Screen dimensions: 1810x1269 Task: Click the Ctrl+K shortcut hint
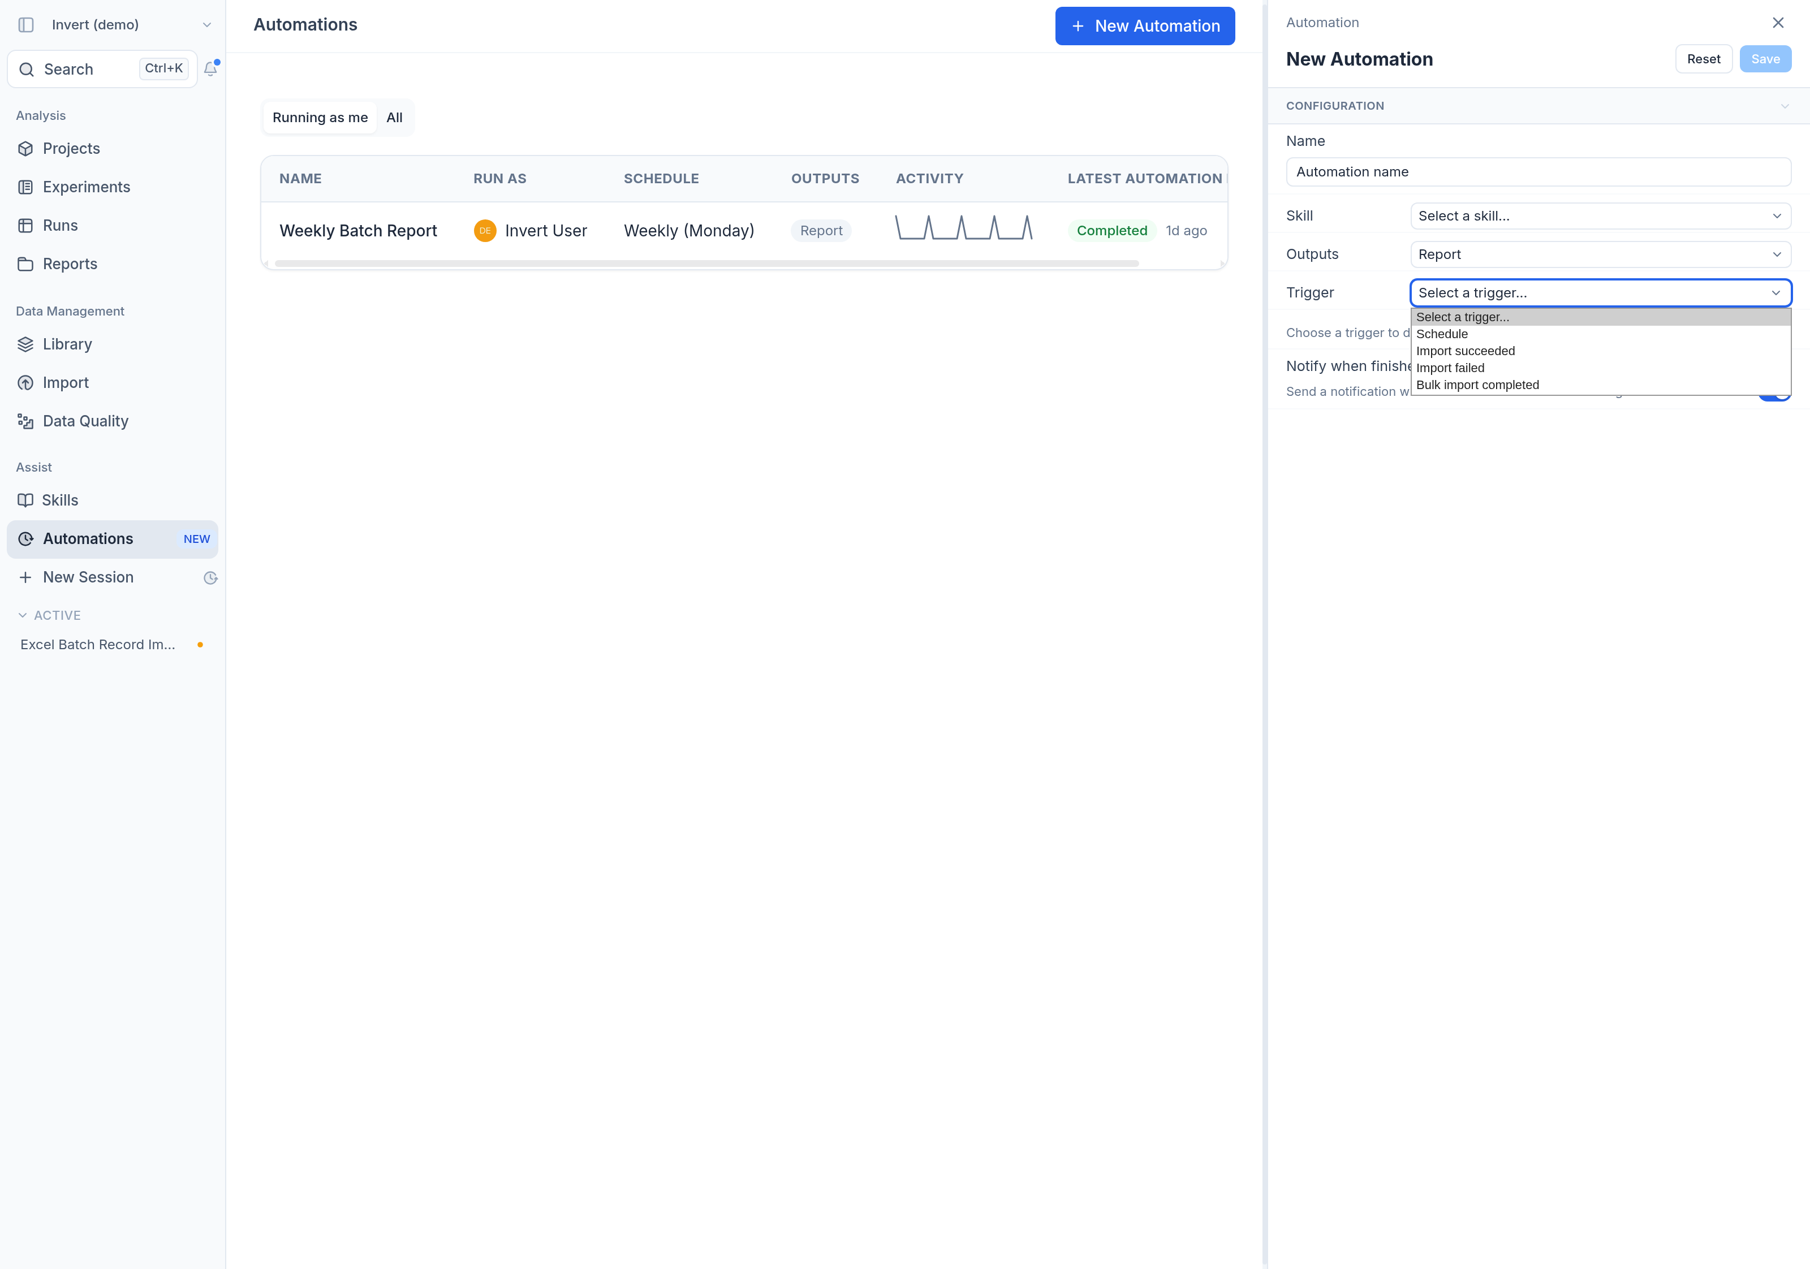pos(164,68)
